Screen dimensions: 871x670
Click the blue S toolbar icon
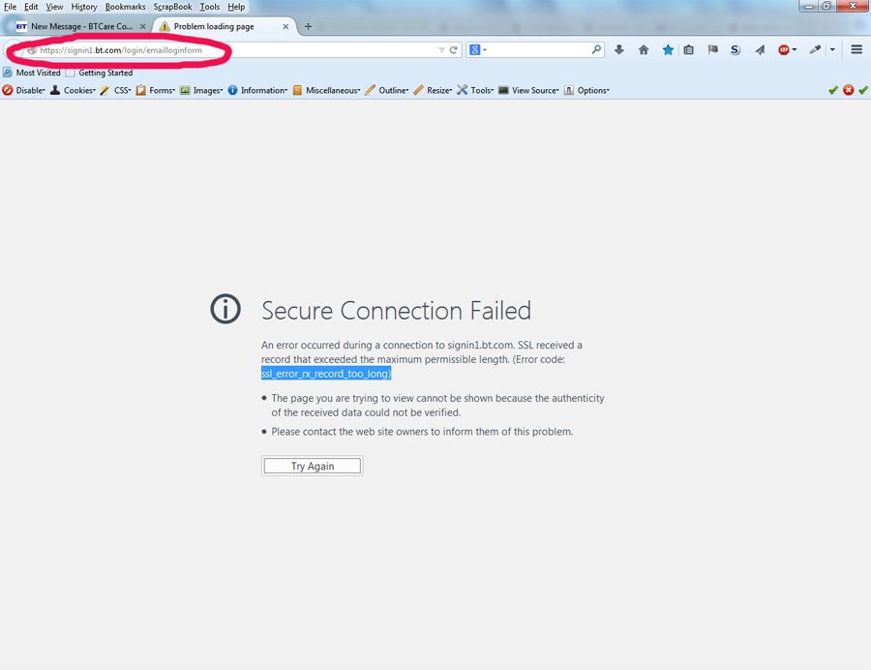pos(735,49)
